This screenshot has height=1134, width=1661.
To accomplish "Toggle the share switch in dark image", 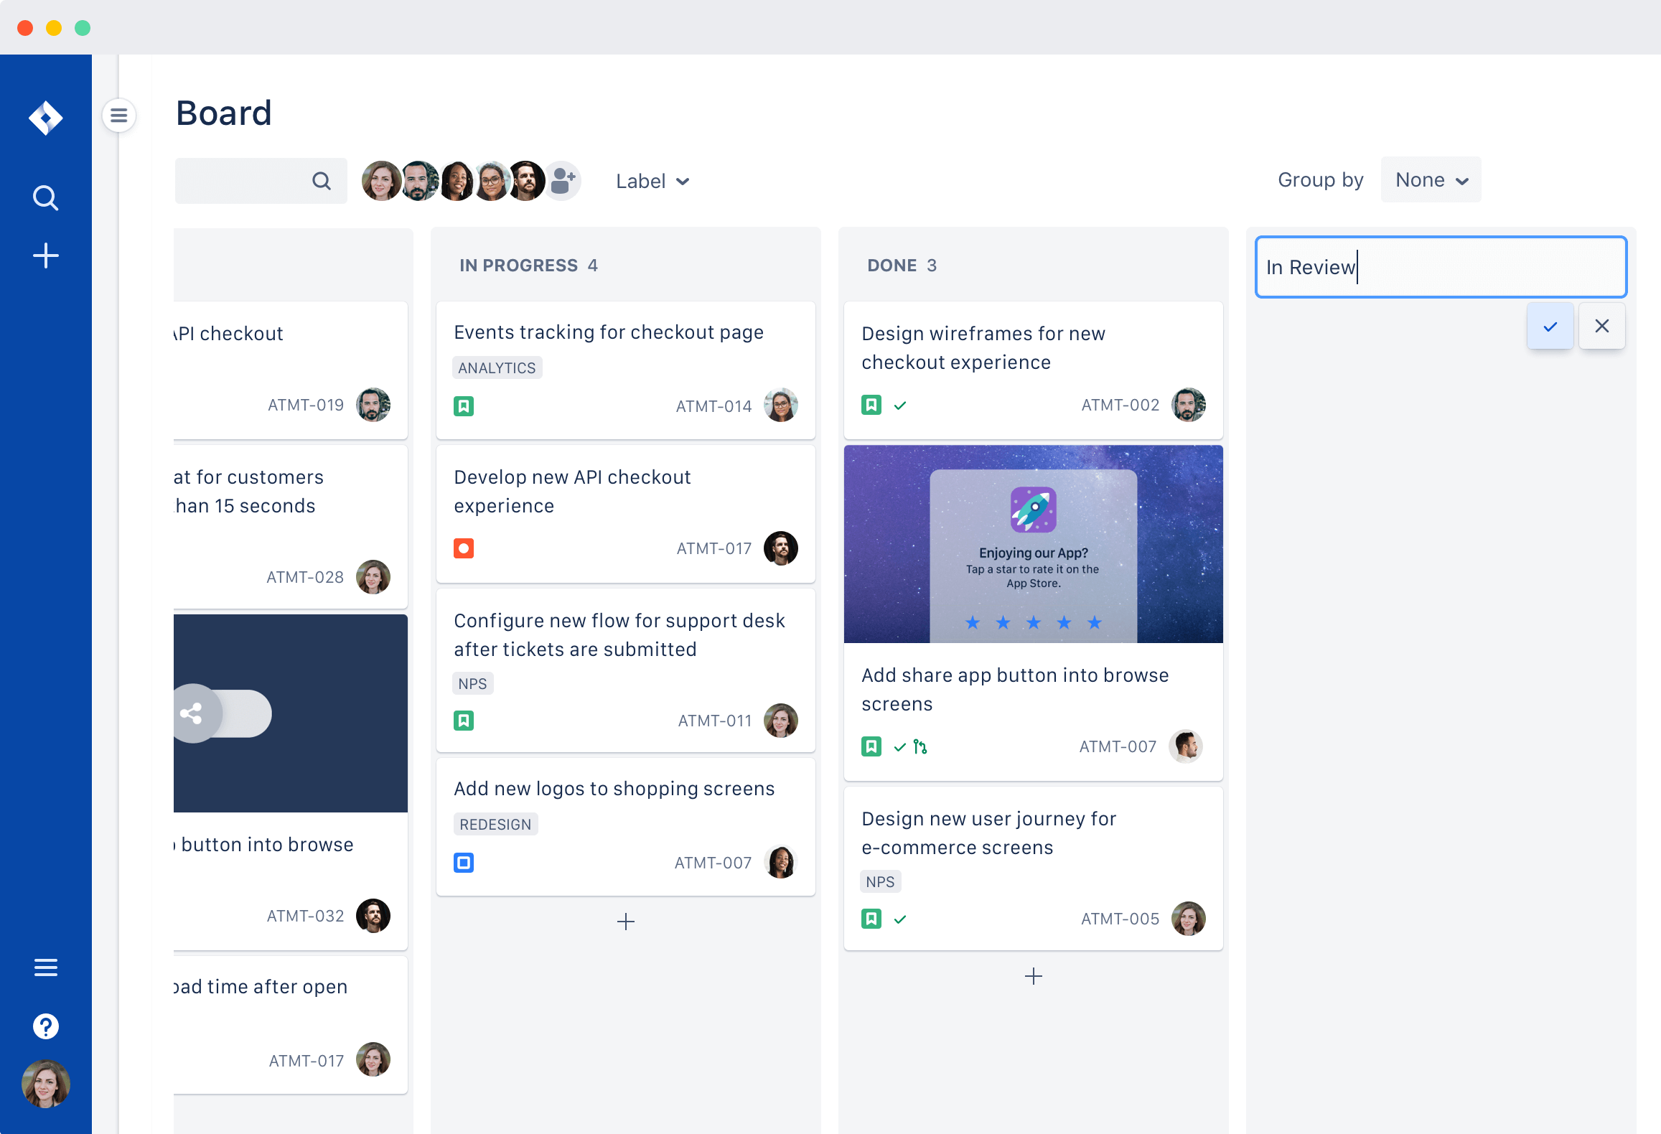I will click(x=223, y=713).
